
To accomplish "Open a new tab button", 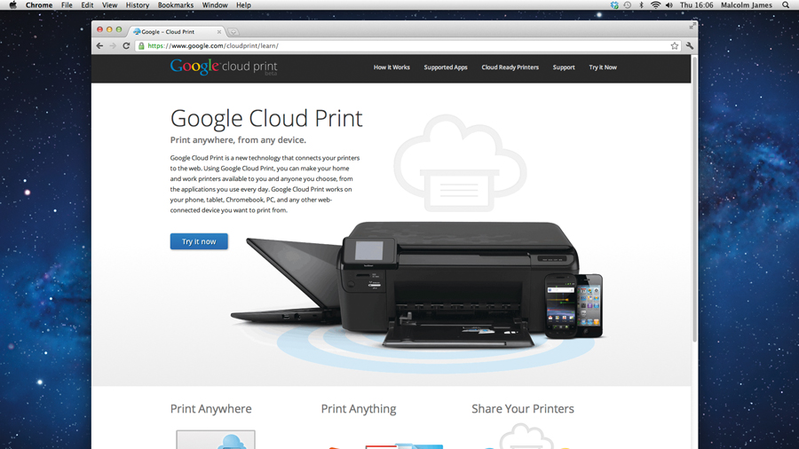I will pyautogui.click(x=233, y=32).
